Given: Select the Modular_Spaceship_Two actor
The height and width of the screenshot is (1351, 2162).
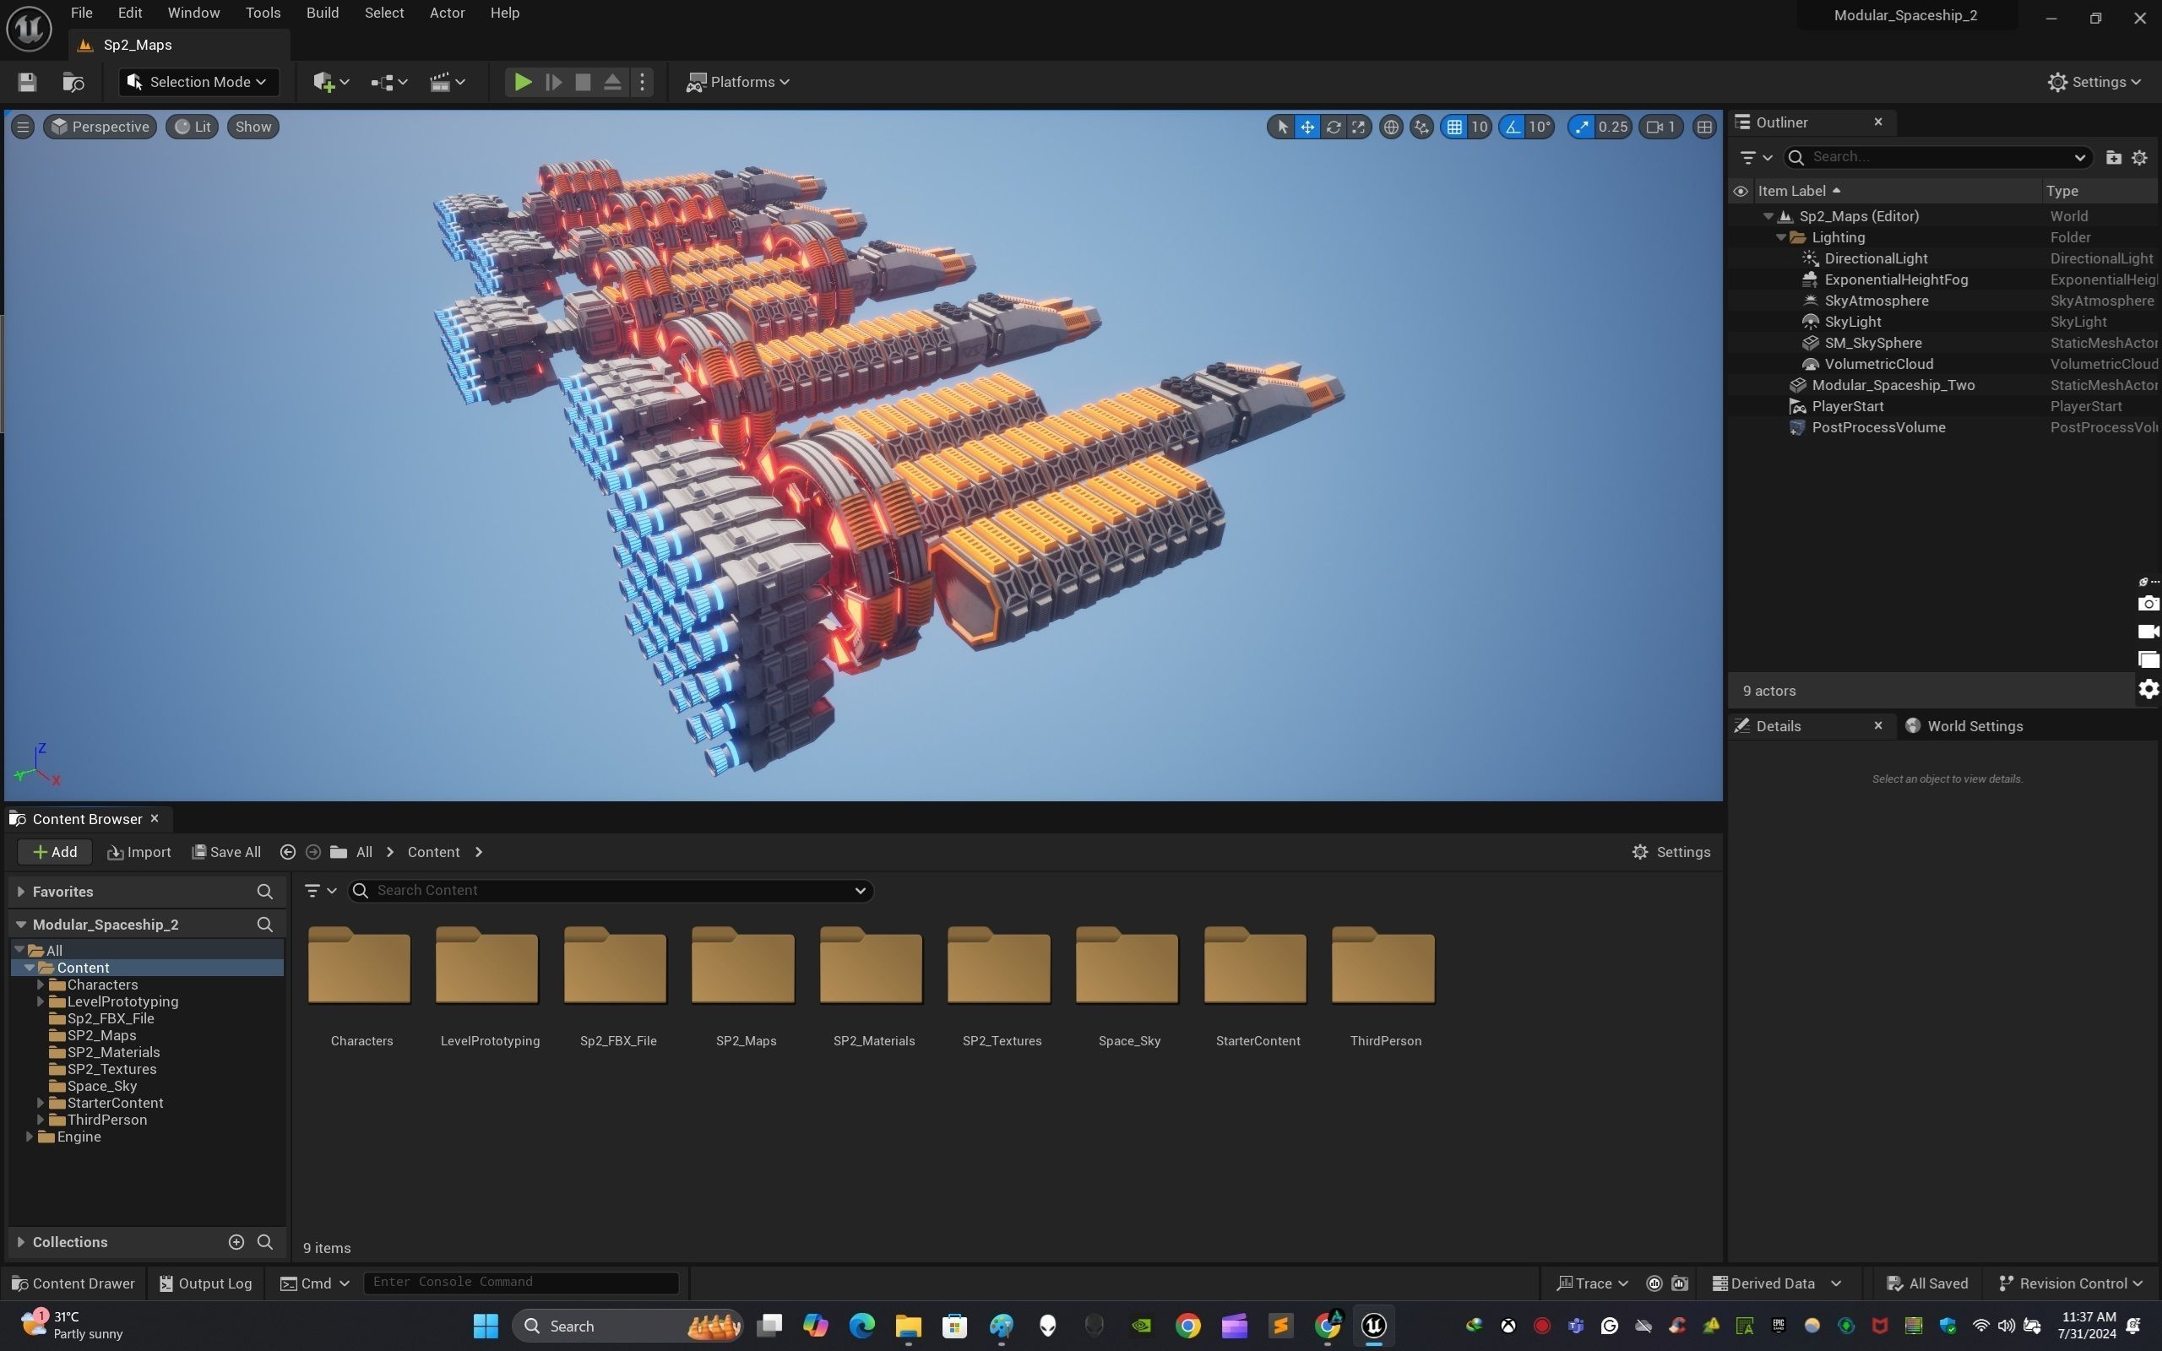Looking at the screenshot, I should click(1893, 386).
